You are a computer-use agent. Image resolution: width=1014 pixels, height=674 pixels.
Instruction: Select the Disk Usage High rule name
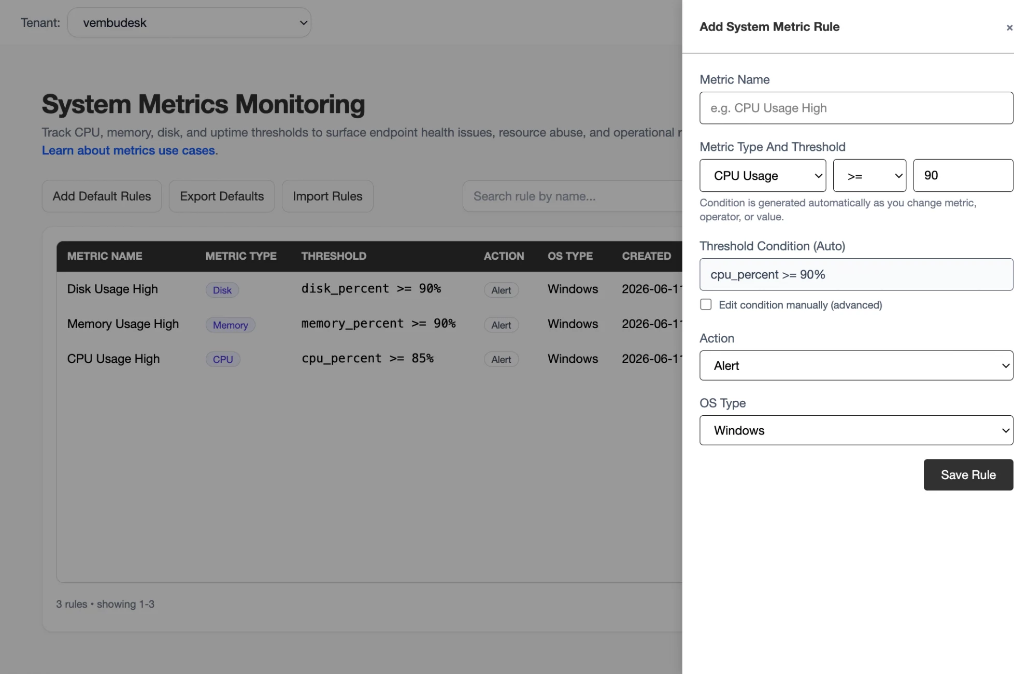point(112,289)
